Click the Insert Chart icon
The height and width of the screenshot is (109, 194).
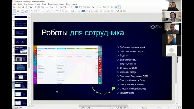click(100, 7)
